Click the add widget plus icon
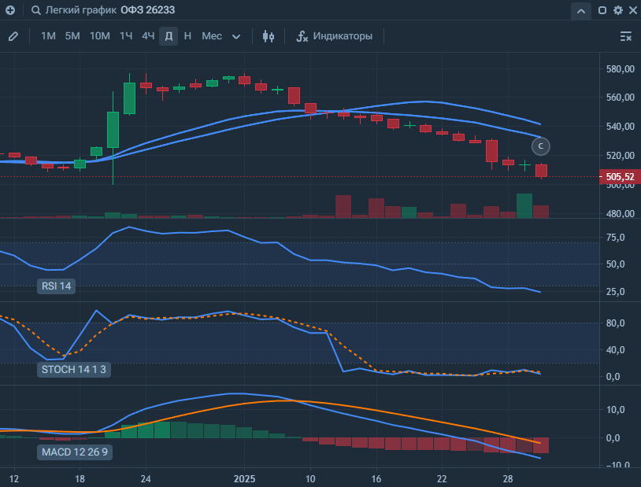641x487 pixels. [x=10, y=11]
